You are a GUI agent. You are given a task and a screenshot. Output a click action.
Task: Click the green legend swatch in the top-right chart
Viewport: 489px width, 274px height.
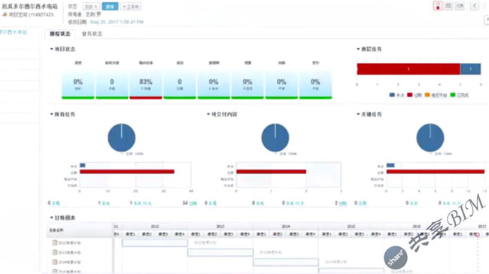tap(453, 95)
